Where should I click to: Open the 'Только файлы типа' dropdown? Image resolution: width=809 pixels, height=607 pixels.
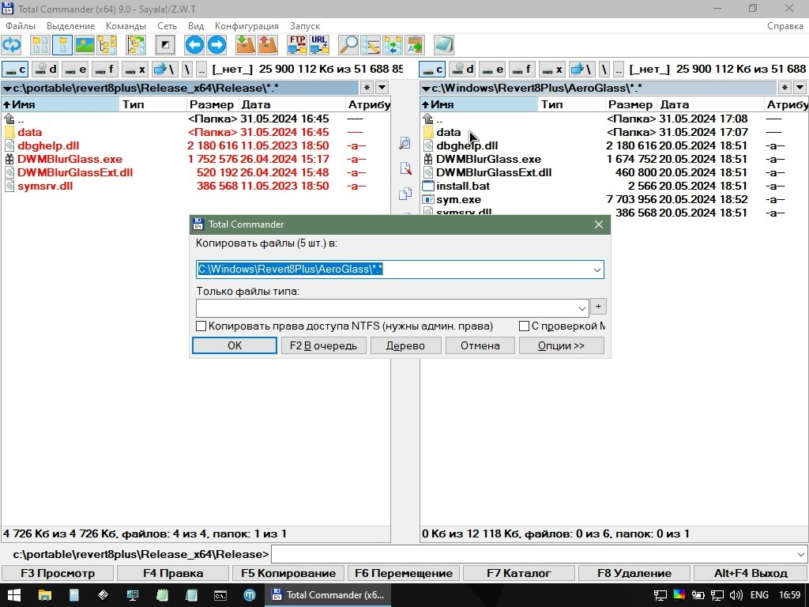pyautogui.click(x=582, y=308)
